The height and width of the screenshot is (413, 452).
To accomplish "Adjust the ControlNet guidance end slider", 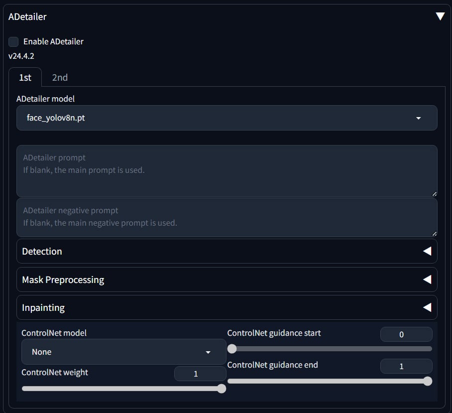I will tap(330, 381).
